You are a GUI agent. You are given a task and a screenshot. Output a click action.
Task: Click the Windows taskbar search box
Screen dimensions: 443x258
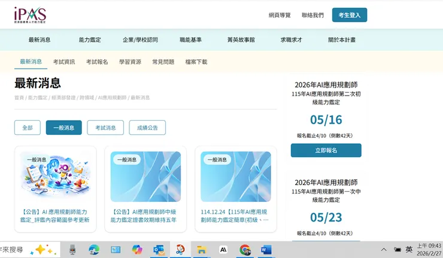[30, 250]
